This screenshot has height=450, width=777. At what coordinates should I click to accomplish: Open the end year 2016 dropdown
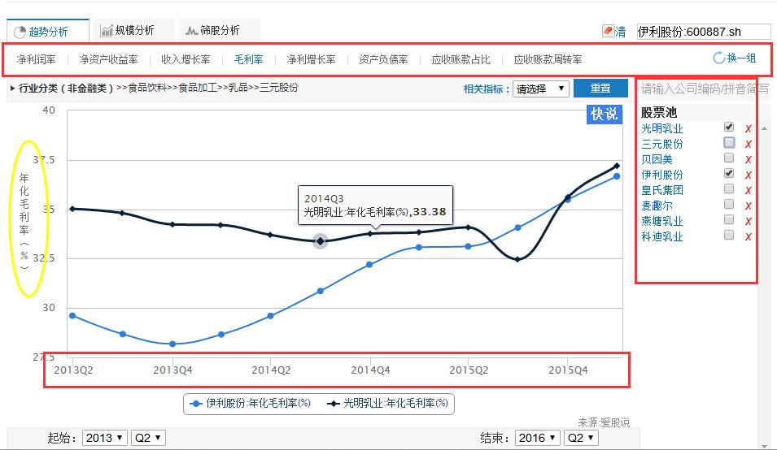click(538, 438)
